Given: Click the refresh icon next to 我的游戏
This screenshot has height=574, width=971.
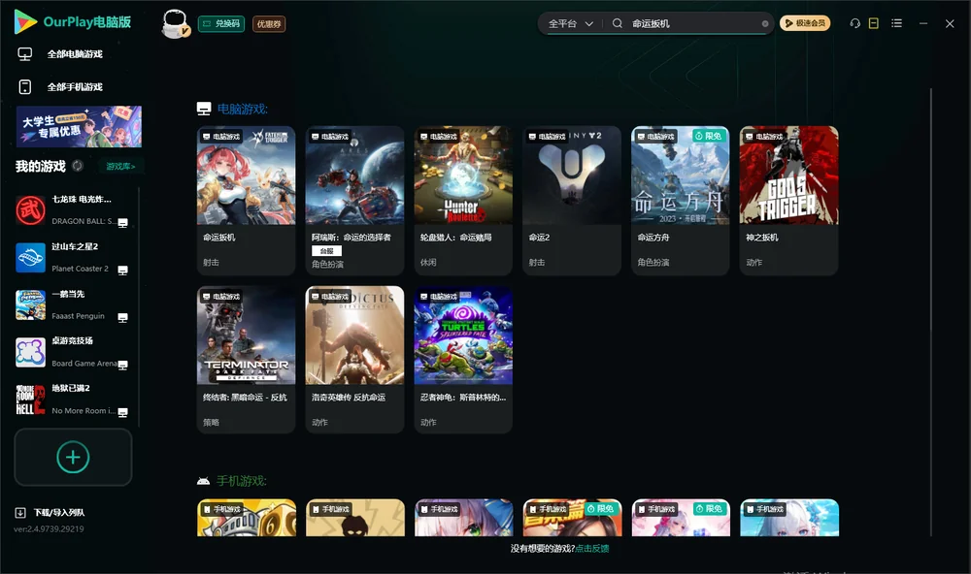Looking at the screenshot, I should pyautogui.click(x=78, y=166).
